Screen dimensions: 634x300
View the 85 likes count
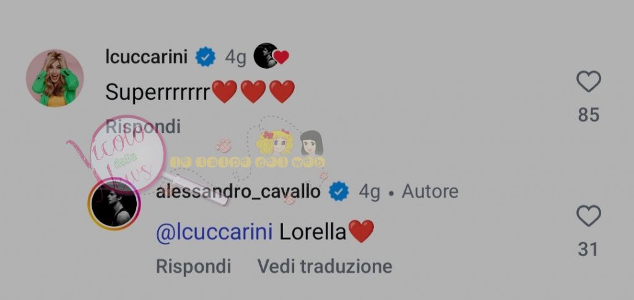[588, 115]
